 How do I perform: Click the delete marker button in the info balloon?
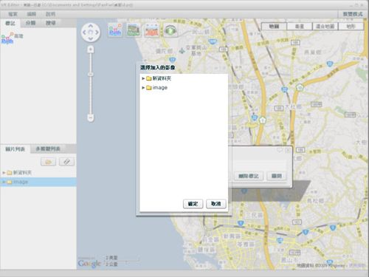249,176
